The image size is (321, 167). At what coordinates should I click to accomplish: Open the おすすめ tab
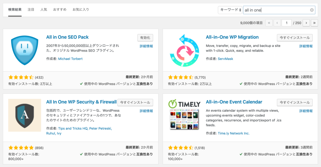click(60, 10)
